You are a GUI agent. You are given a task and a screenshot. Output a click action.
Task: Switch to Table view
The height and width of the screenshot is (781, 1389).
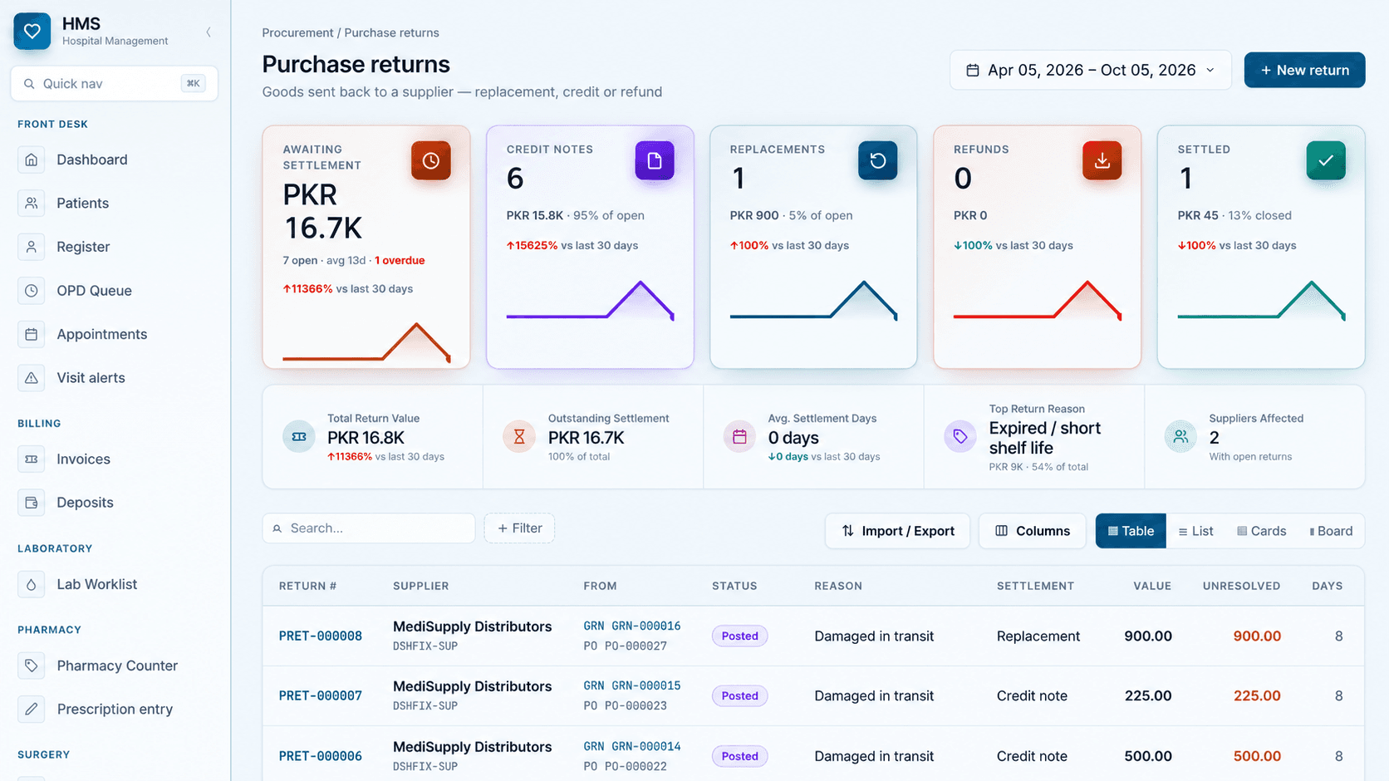[x=1131, y=531]
